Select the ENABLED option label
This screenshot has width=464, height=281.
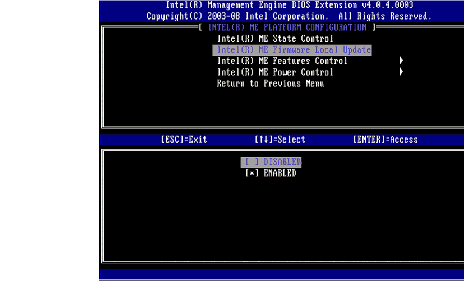point(280,173)
